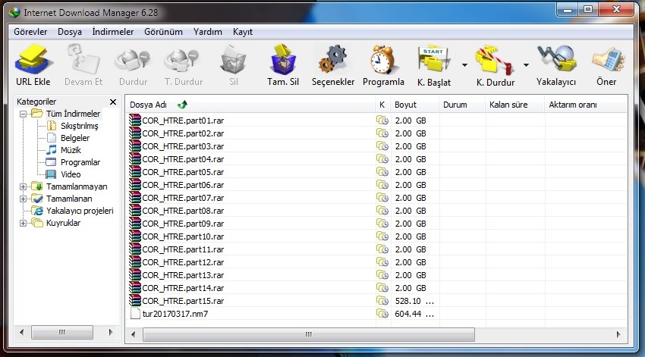Viewport: 645px width, 357px height.
Task: Open Programla alarm clock icon
Action: (383, 60)
